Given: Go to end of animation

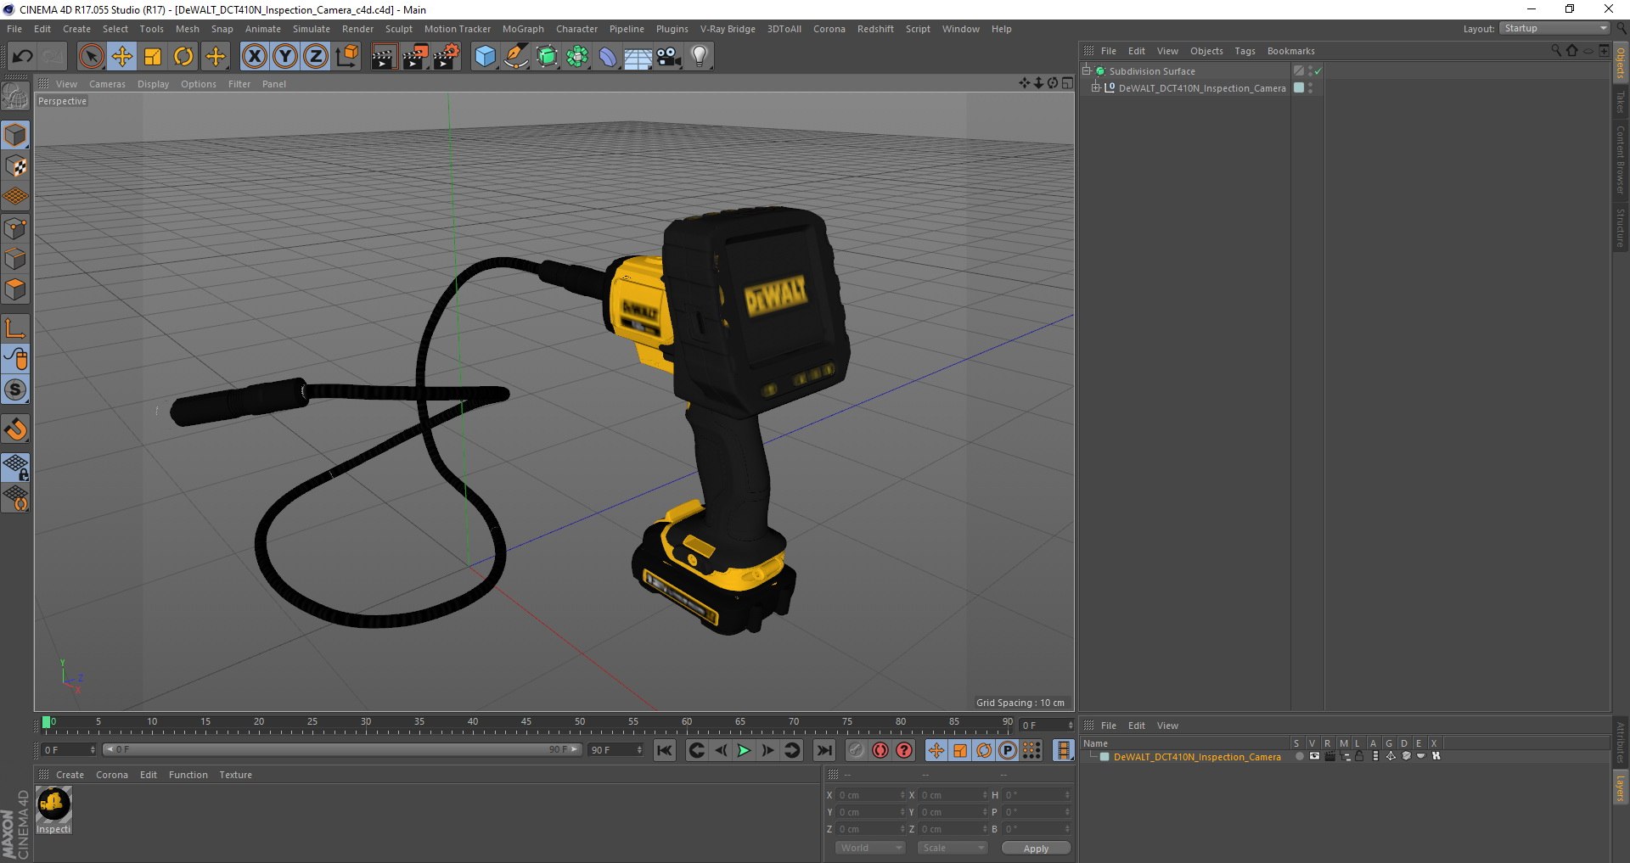Looking at the screenshot, I should (823, 750).
